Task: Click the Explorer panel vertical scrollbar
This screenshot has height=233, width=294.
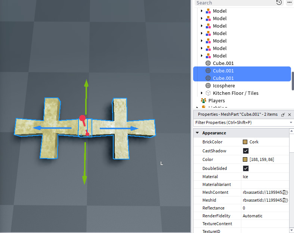Action: (x=293, y=81)
